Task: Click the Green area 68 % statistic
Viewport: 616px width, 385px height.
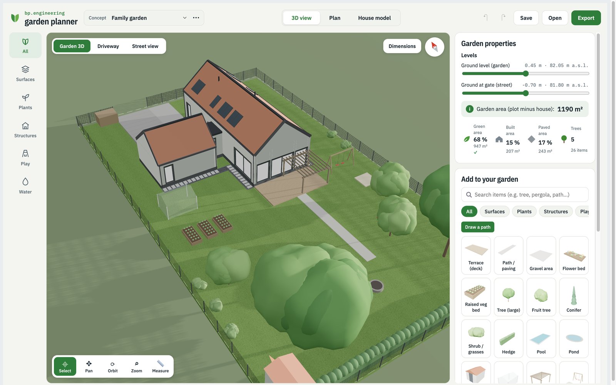Action: tap(476, 139)
